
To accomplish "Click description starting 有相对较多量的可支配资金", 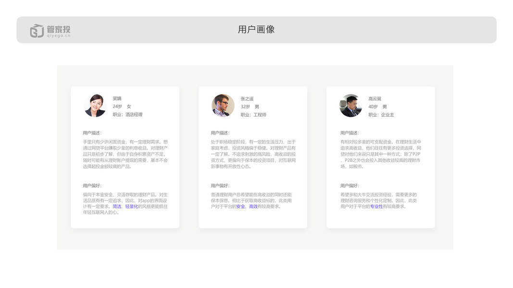I will [381, 154].
